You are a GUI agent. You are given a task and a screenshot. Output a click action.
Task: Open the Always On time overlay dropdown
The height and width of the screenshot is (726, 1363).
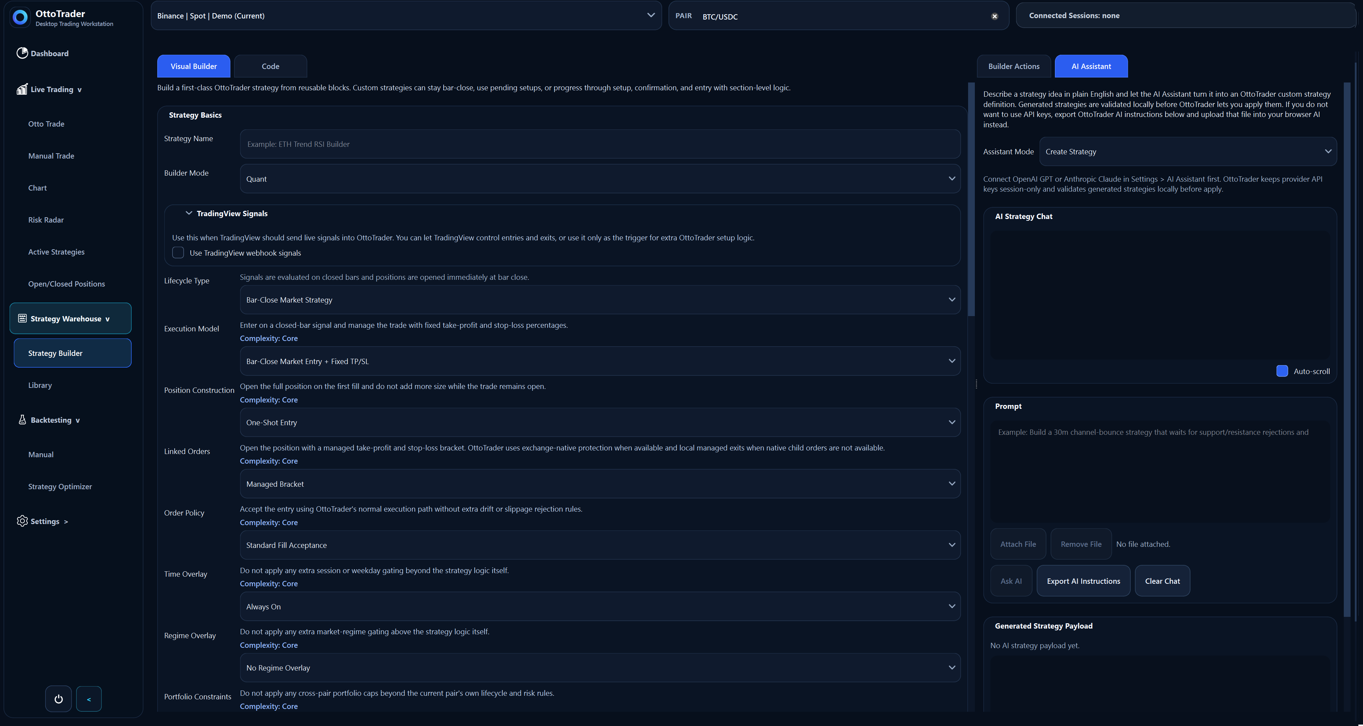pyautogui.click(x=600, y=607)
